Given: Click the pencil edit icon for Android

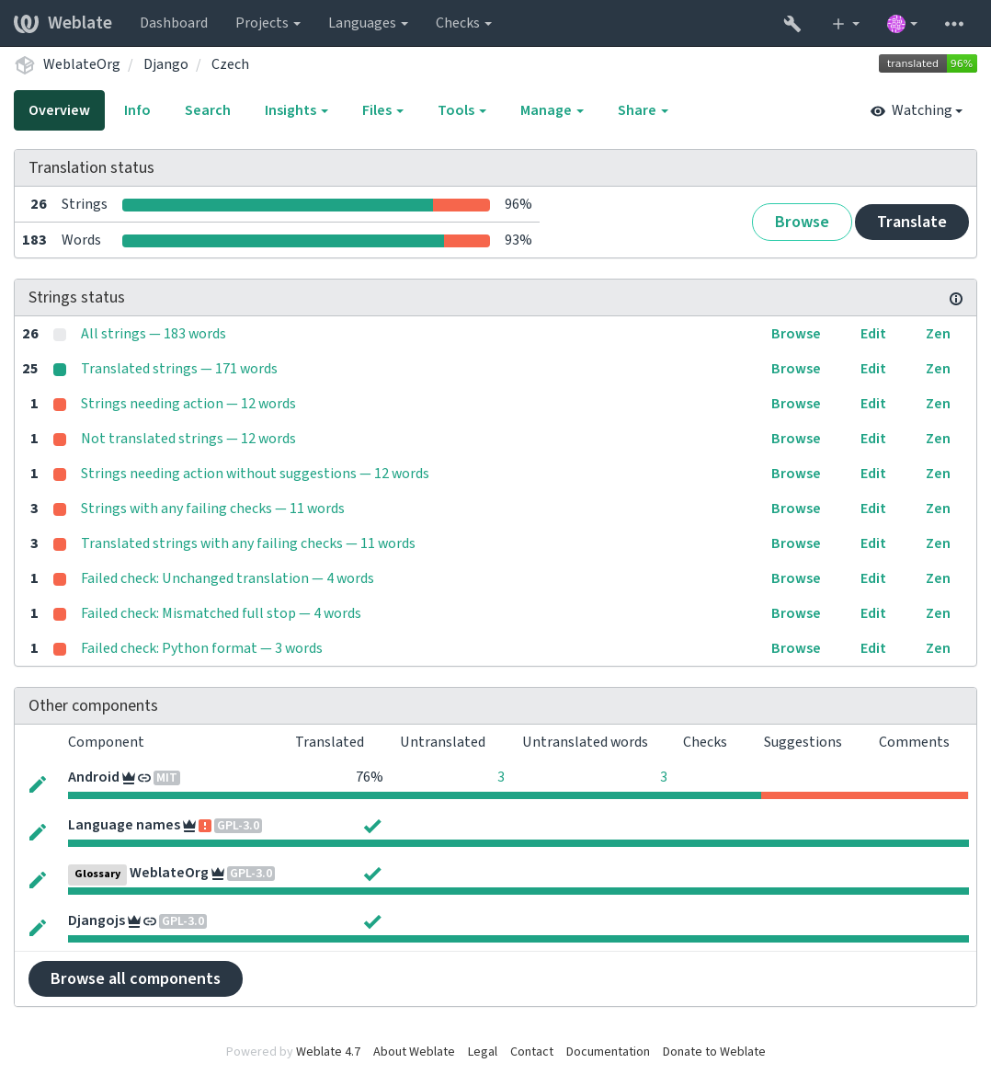Looking at the screenshot, I should (x=38, y=784).
